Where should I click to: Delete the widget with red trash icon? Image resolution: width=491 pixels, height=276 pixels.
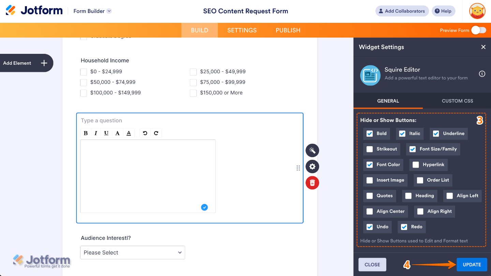312,183
